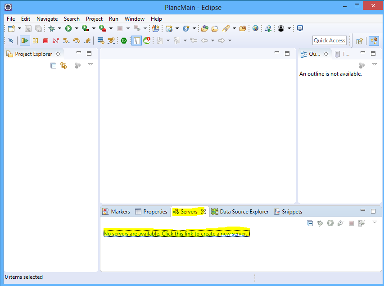Click the Open Perspective icon
Image resolution: width=384 pixels, height=286 pixels.
pos(359,41)
